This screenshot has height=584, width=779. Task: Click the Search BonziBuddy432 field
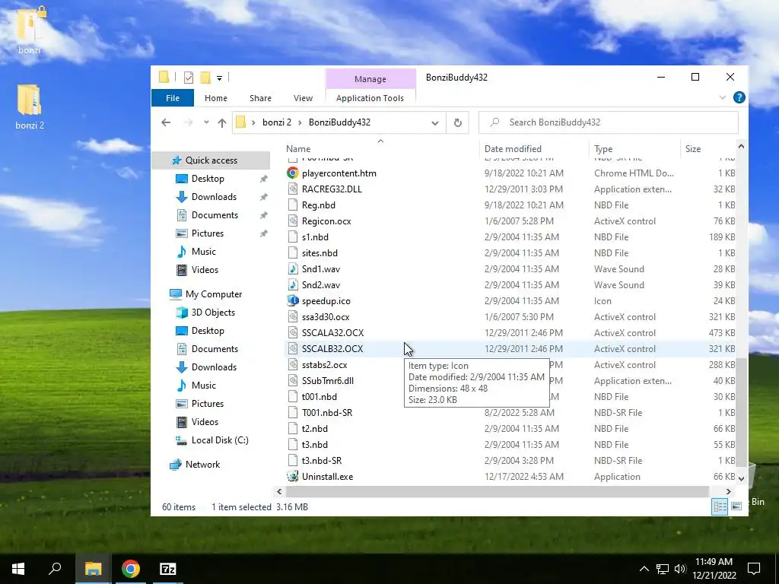click(608, 122)
